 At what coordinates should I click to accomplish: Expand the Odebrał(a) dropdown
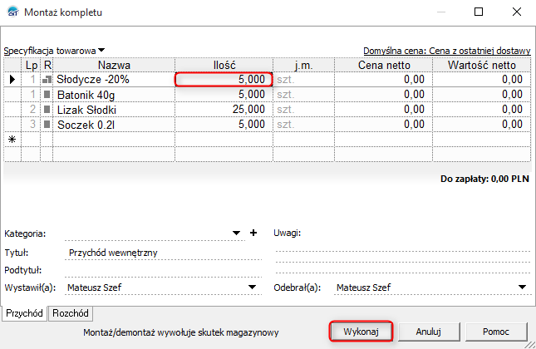pyautogui.click(x=522, y=288)
